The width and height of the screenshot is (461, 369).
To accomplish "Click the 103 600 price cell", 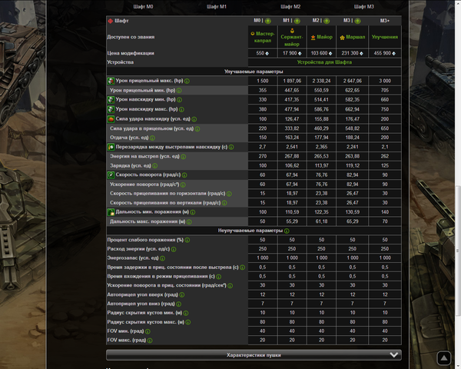I will [x=321, y=53].
